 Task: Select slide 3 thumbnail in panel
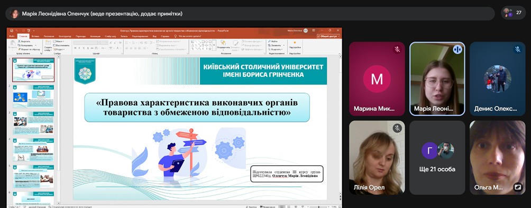33,123
